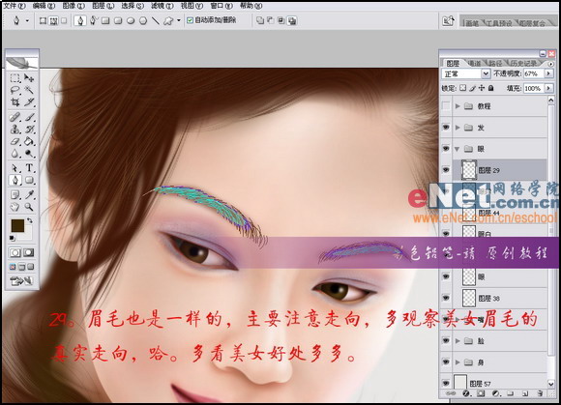Select the Magic Wand tool
Viewport: 561px width, 405px height.
[x=29, y=90]
